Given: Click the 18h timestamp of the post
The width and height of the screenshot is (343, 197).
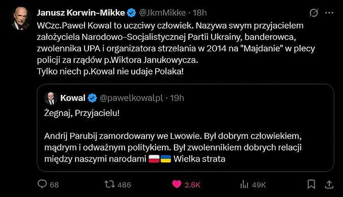Looking at the screenshot, I should (187, 12).
